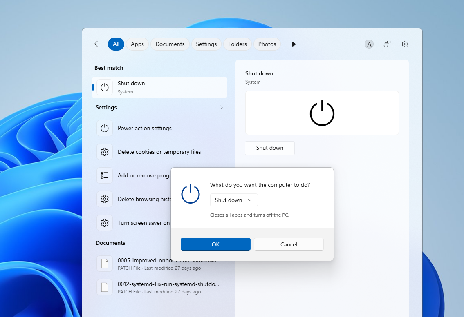Open 0012-systemd-Fix-run-systemd-shutdo patch file

(x=159, y=288)
